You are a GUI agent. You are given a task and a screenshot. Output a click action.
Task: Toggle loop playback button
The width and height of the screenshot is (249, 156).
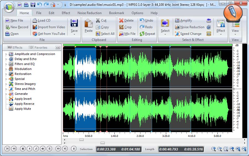tap(36, 149)
